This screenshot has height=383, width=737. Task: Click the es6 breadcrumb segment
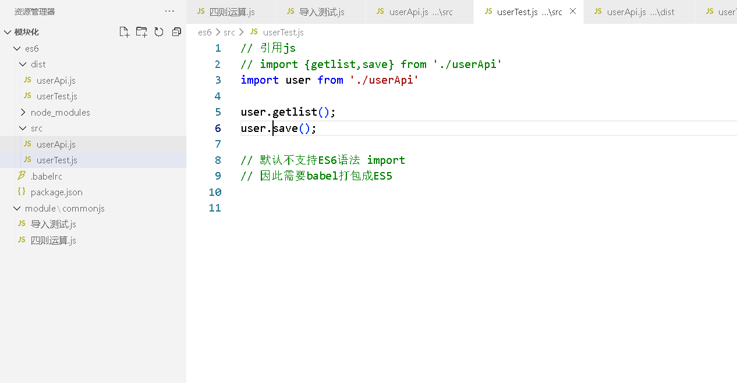pos(204,33)
